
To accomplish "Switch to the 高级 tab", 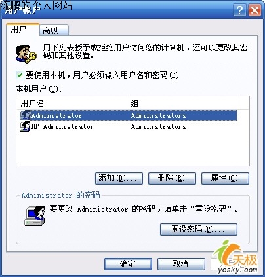I will (x=54, y=30).
